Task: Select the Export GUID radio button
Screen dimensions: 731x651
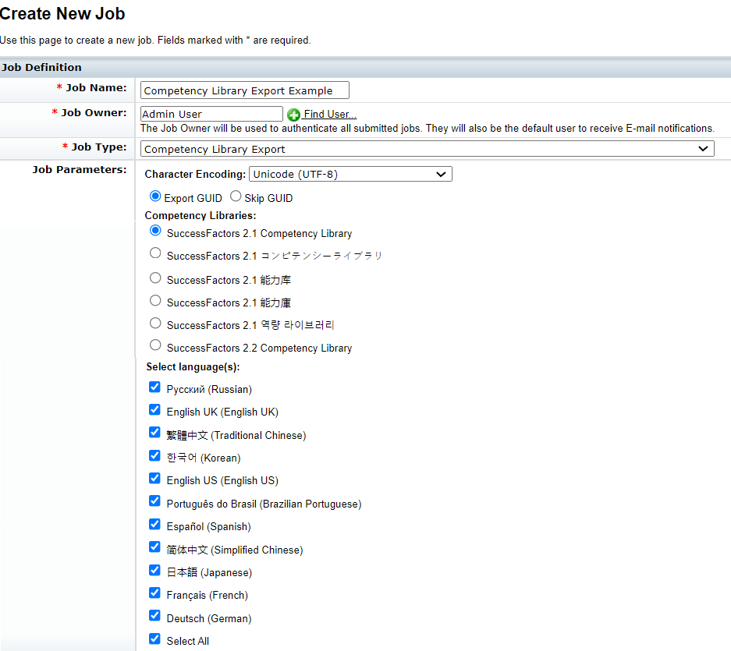Action: click(155, 196)
